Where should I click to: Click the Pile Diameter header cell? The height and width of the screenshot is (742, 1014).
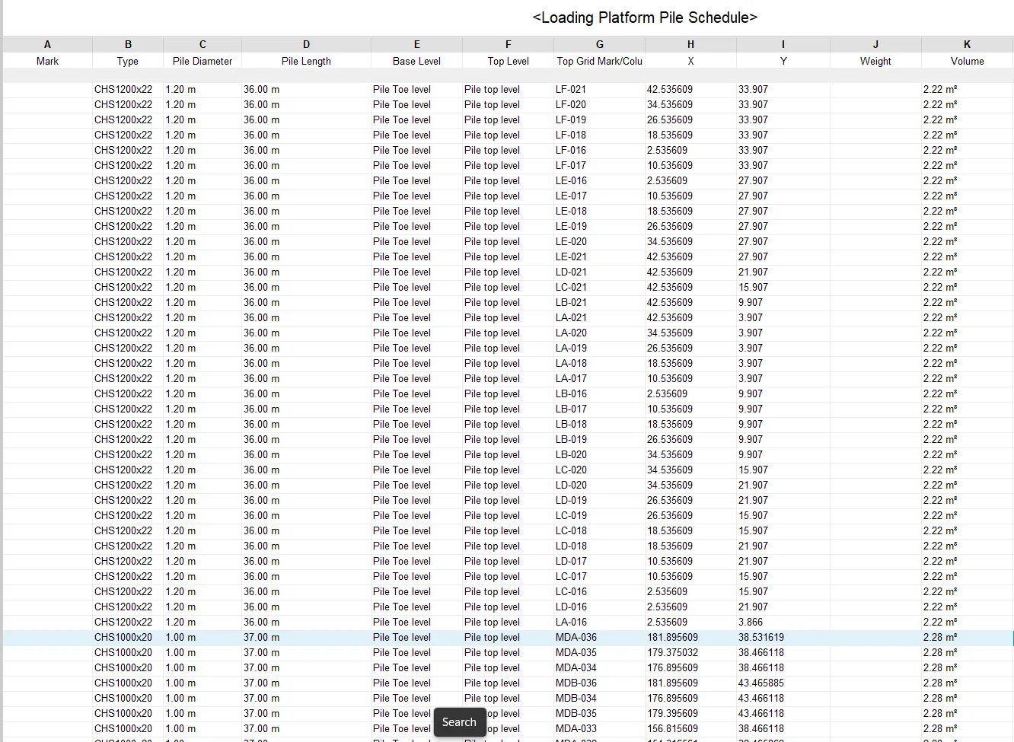coord(202,61)
